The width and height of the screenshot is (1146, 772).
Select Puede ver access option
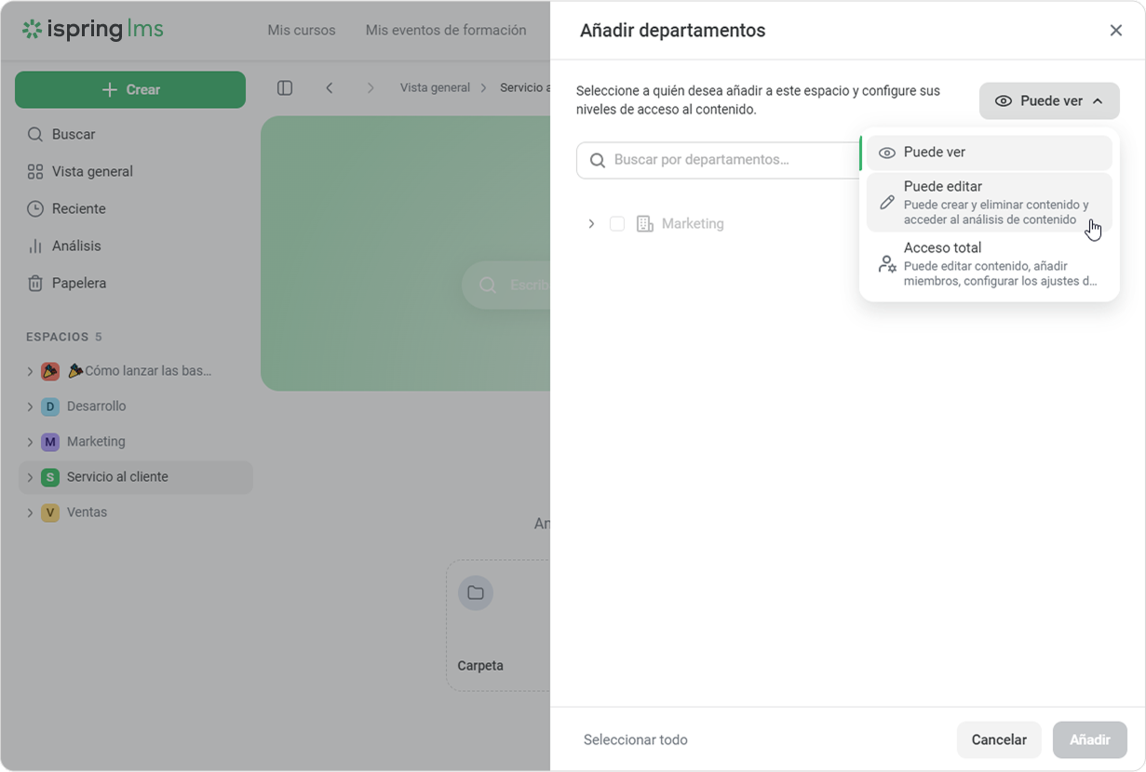[989, 153]
